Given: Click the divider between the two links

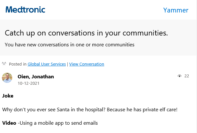Looking at the screenshot, I should [67, 64].
